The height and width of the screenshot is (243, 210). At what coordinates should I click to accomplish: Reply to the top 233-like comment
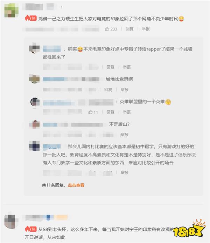(129, 29)
